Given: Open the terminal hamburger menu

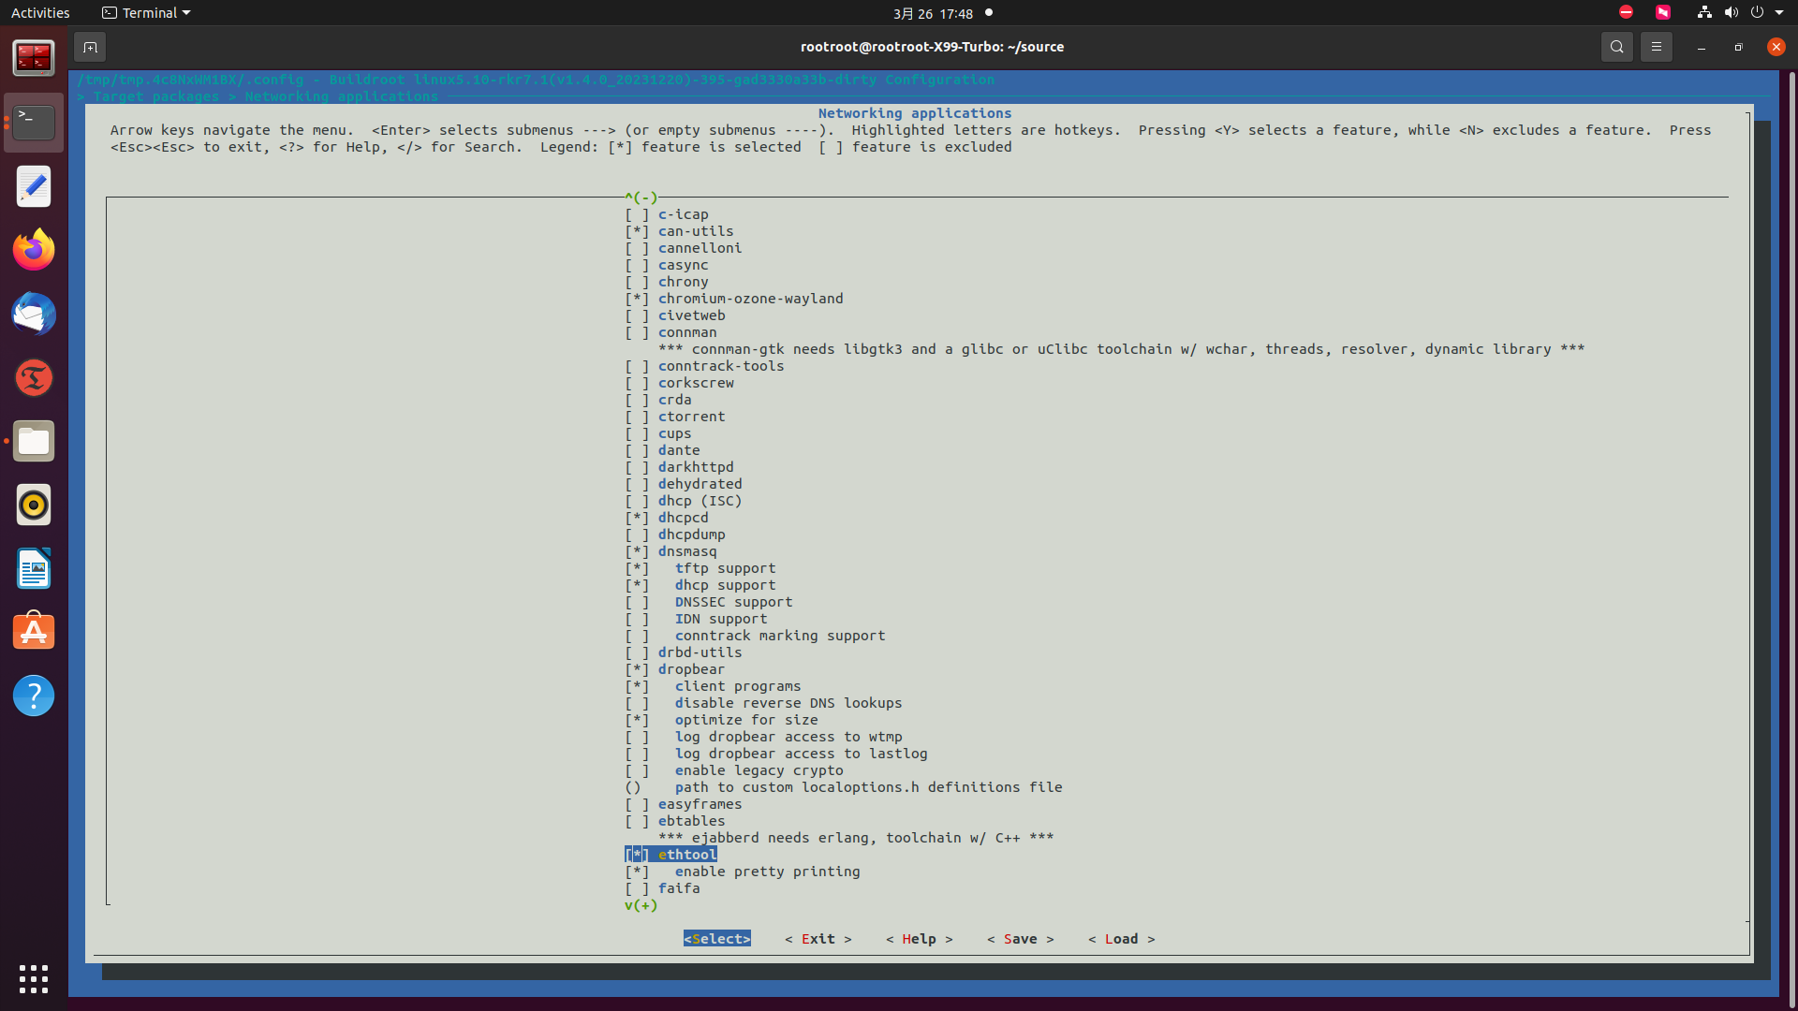Looking at the screenshot, I should point(1656,47).
